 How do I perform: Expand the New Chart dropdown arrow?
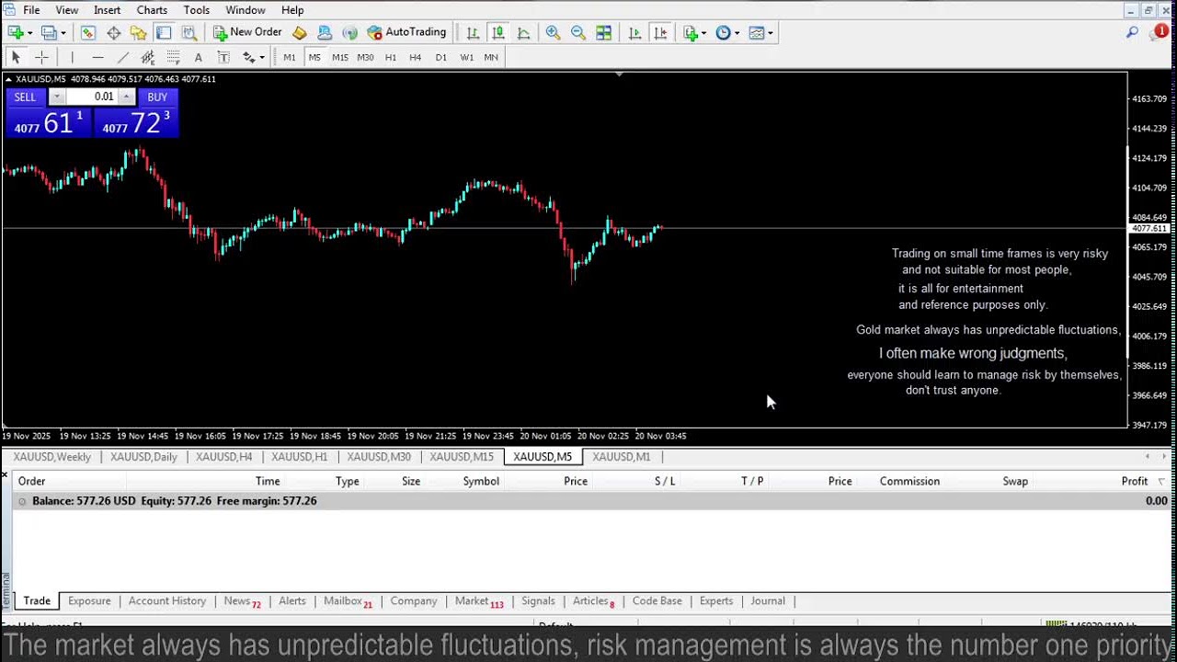pyautogui.click(x=29, y=33)
